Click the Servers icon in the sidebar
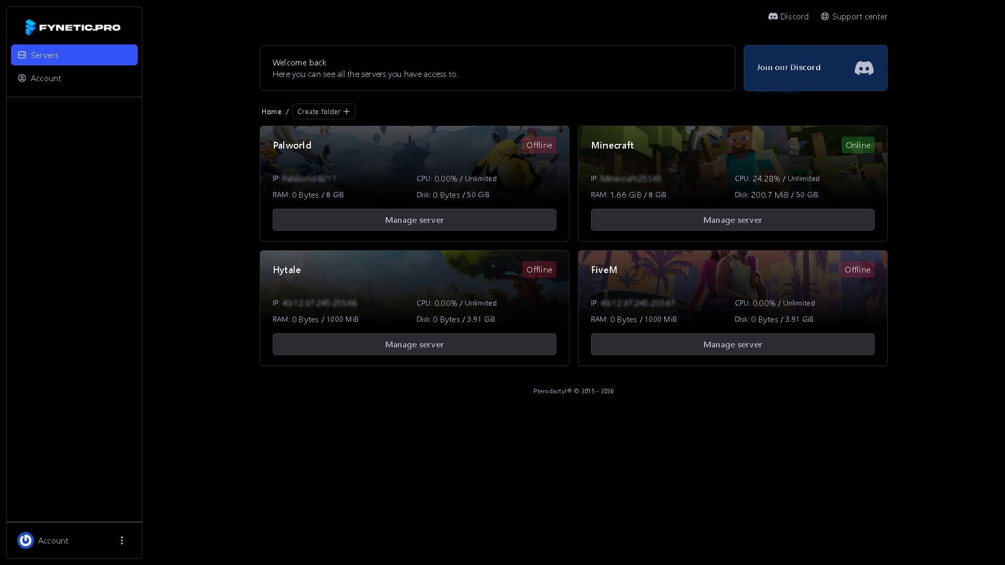1005x565 pixels. tap(22, 55)
